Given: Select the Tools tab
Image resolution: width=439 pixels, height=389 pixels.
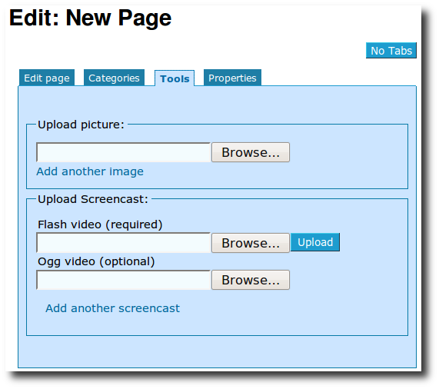Looking at the screenshot, I should pyautogui.click(x=175, y=78).
